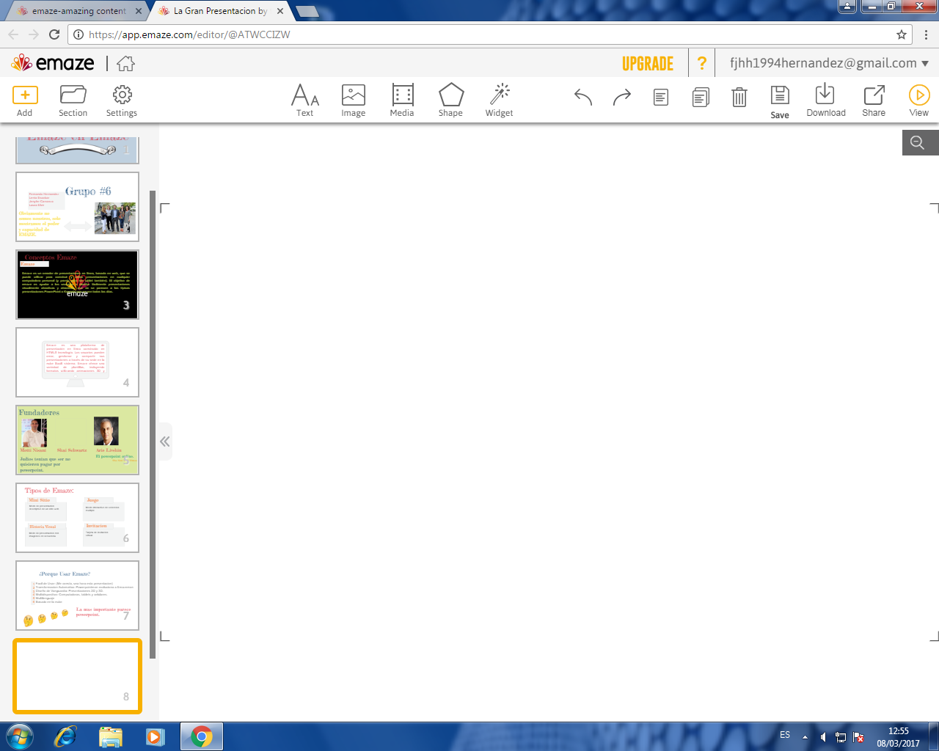Choose the Shape tool

click(x=450, y=100)
